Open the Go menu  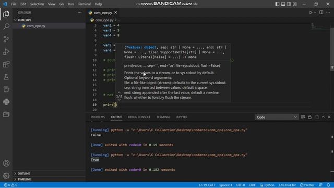point(62,4)
